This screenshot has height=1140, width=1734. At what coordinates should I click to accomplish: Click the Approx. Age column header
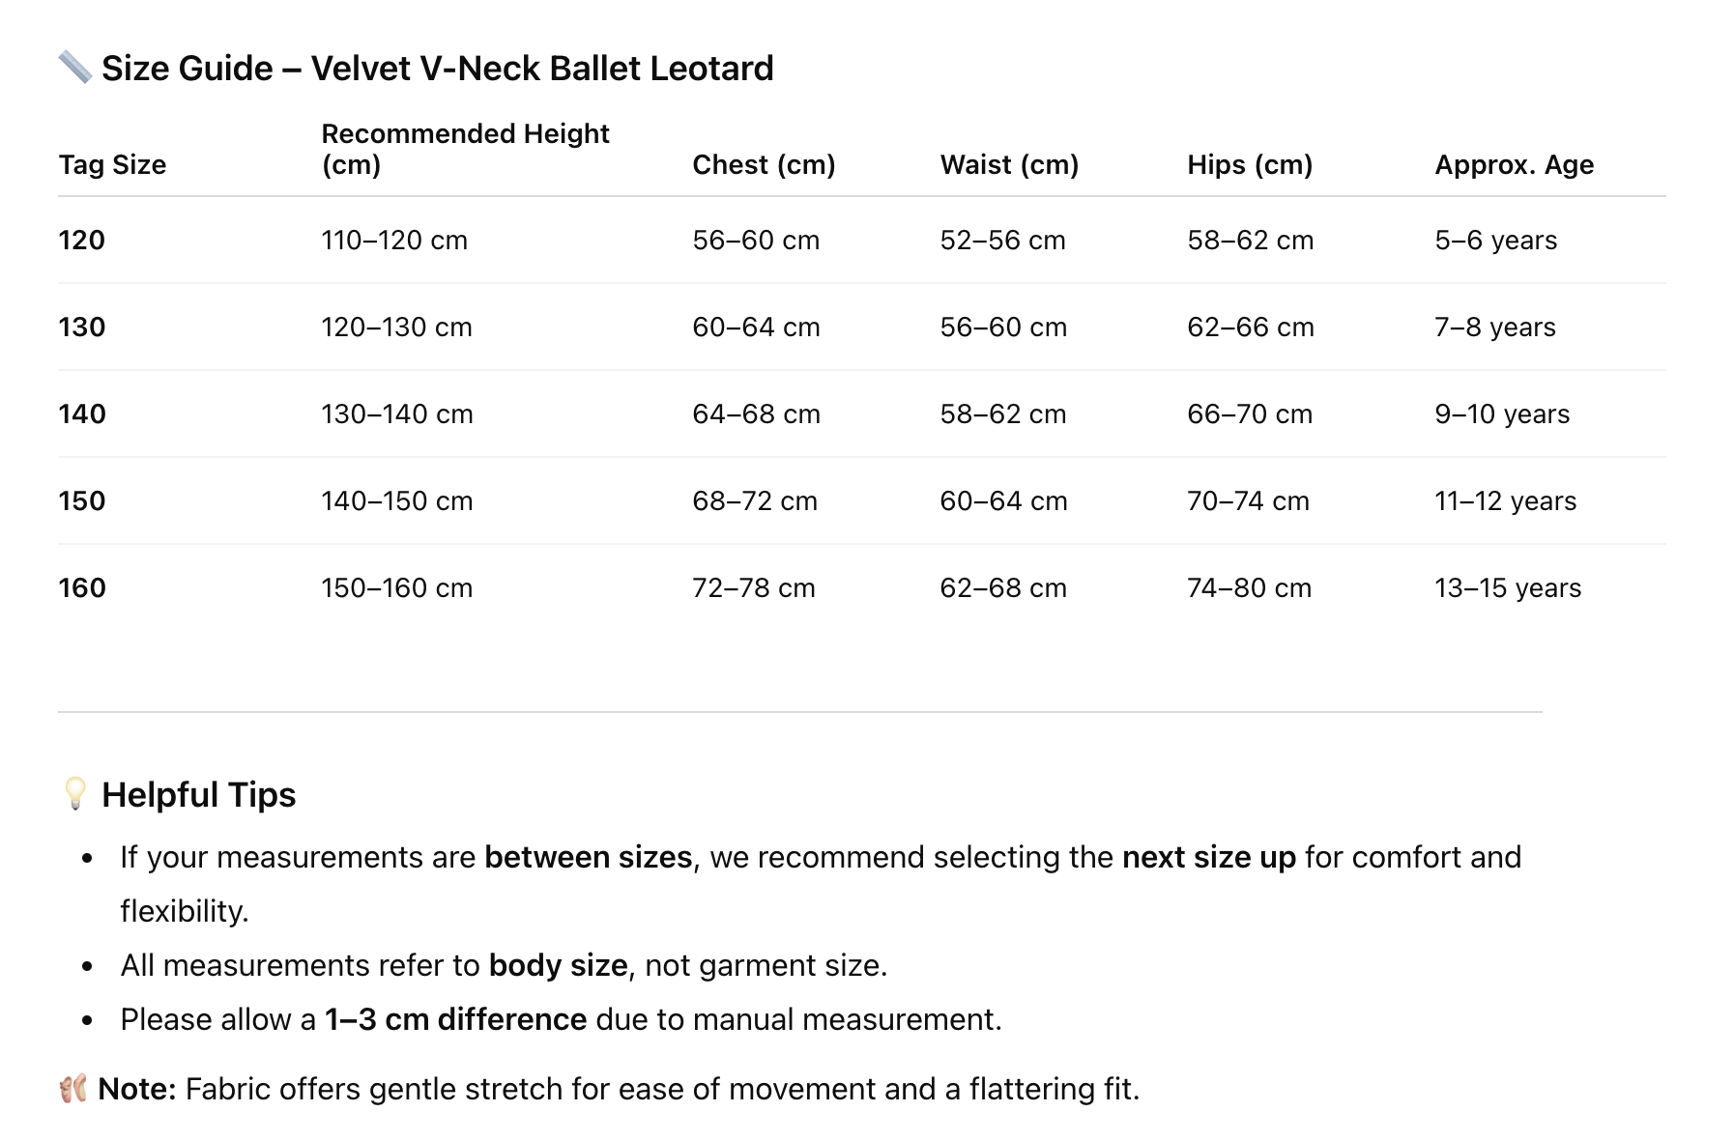pyautogui.click(x=1514, y=165)
